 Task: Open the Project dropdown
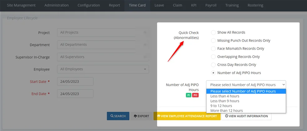click(x=103, y=32)
